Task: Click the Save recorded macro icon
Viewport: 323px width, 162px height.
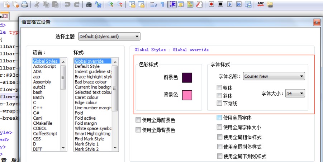Action: pos(248,4)
